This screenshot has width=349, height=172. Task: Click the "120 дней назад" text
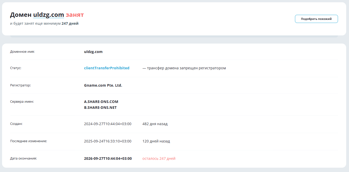[x=156, y=141]
